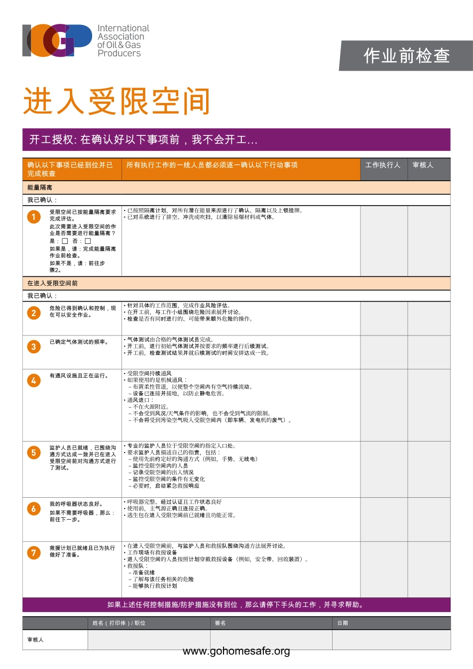Viewport: 473px width, 669px height.
Task: Open the www.gohomesafe.org link
Action: pyautogui.click(x=236, y=651)
